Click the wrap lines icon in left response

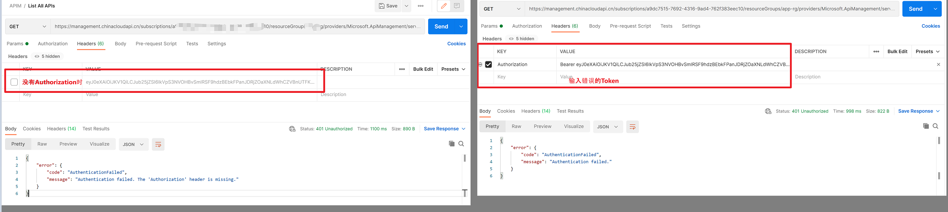pyautogui.click(x=158, y=145)
